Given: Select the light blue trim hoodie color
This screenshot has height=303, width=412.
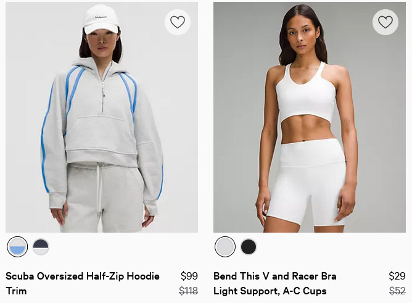Looking at the screenshot, I should (17, 247).
